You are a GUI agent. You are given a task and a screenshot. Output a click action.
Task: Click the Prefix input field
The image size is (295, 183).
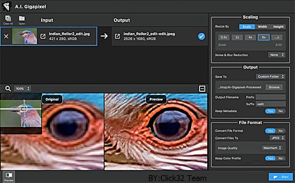[271, 97]
